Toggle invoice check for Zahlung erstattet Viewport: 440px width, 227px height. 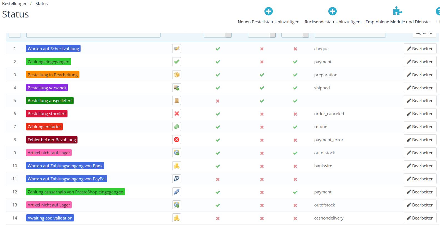295,127
